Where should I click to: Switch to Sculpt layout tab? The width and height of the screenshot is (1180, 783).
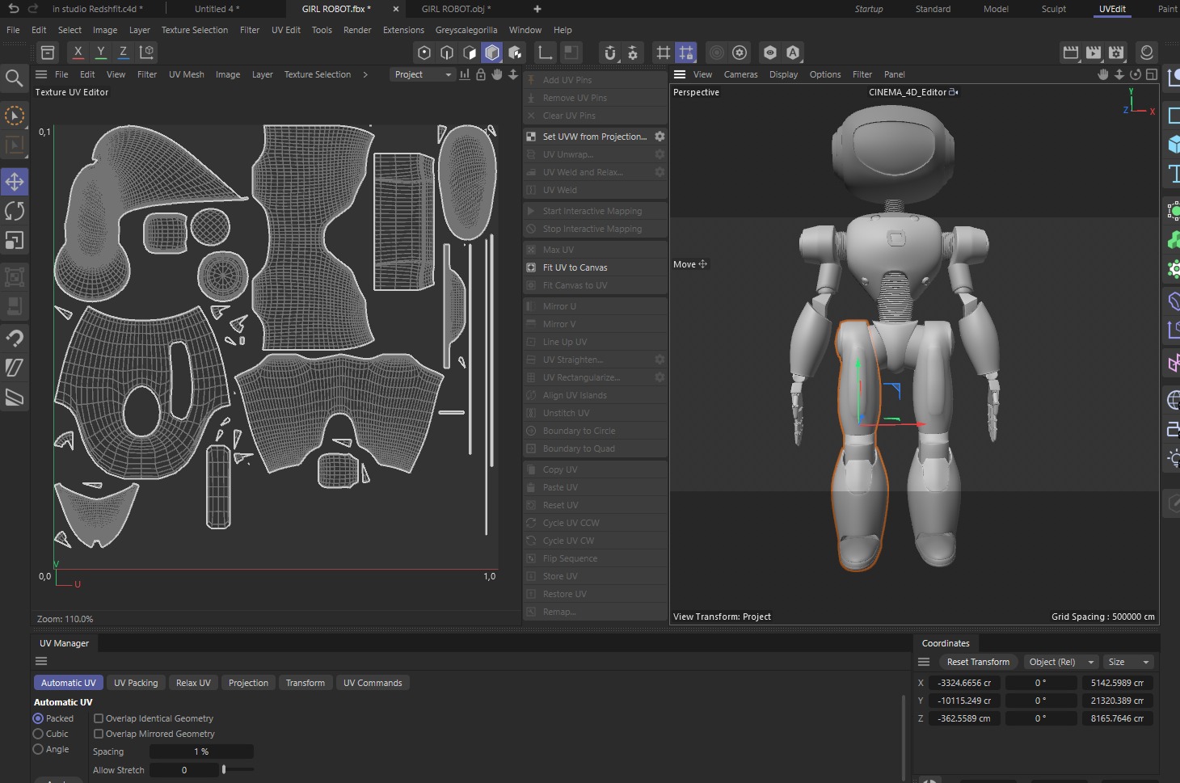pyautogui.click(x=1053, y=9)
